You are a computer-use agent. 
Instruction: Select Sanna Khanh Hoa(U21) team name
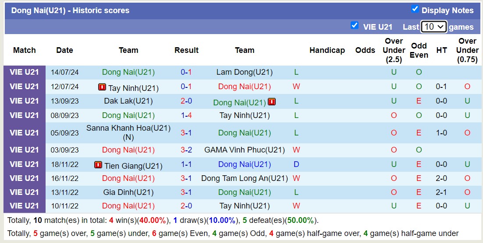point(128,128)
